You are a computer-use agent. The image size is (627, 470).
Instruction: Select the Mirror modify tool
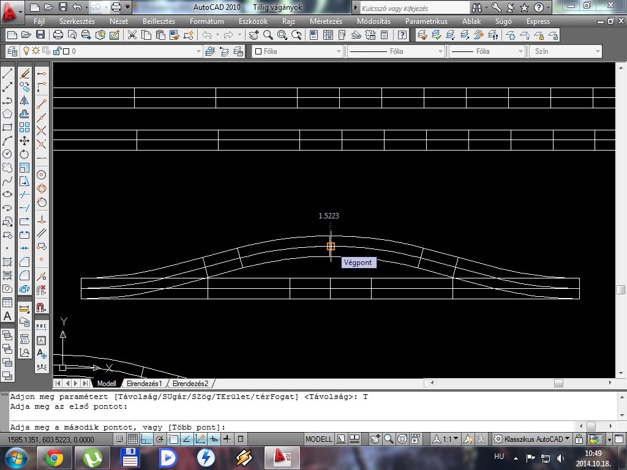(x=24, y=100)
